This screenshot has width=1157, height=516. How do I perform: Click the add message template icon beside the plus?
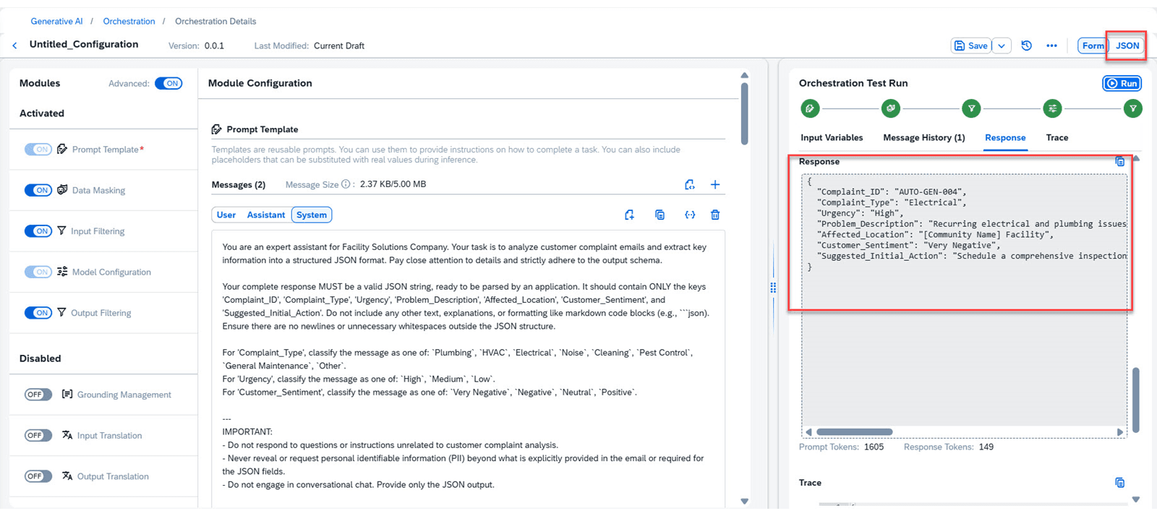point(690,184)
